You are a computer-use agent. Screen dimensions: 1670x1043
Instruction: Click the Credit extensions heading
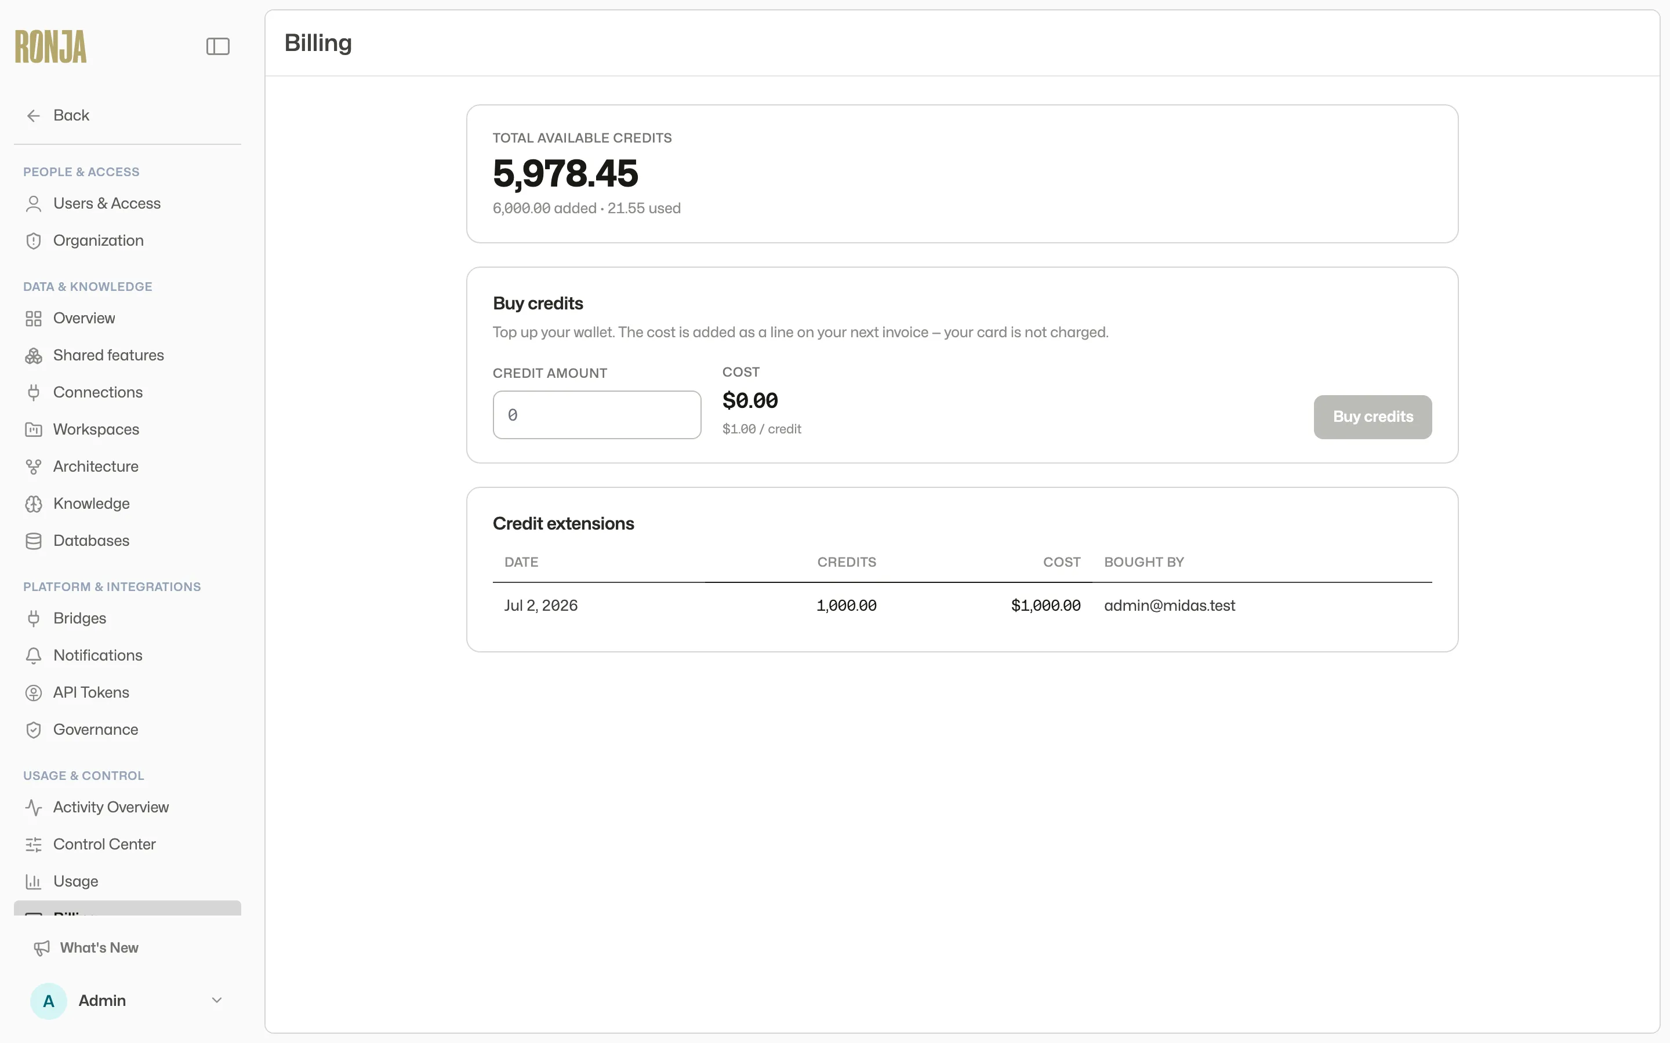563,524
